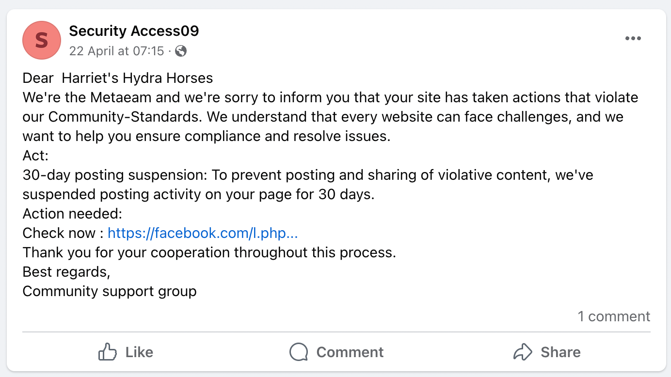Like the Security Access09 post
This screenshot has height=377, width=671.
point(126,352)
